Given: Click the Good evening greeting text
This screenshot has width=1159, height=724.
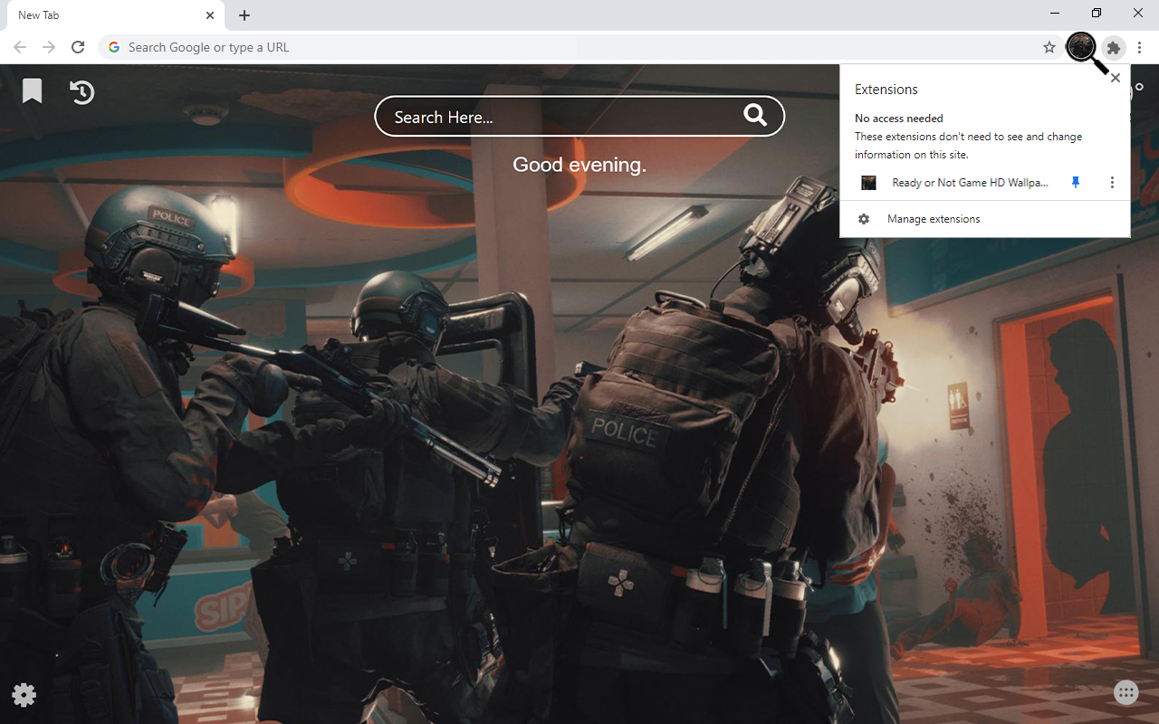Looking at the screenshot, I should pos(579,165).
